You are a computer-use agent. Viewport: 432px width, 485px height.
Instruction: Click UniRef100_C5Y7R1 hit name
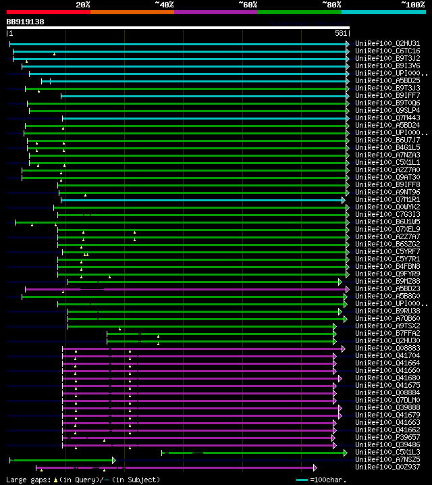click(x=387, y=259)
